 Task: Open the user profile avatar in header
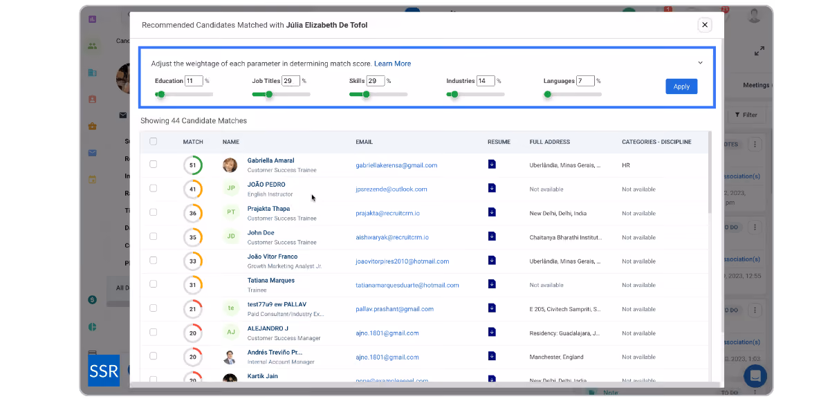(754, 16)
